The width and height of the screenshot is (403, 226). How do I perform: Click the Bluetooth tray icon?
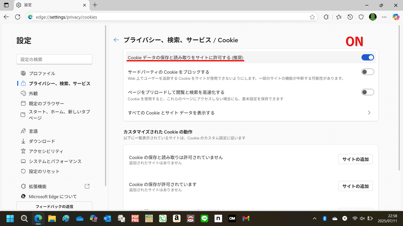pyautogui.click(x=325, y=218)
